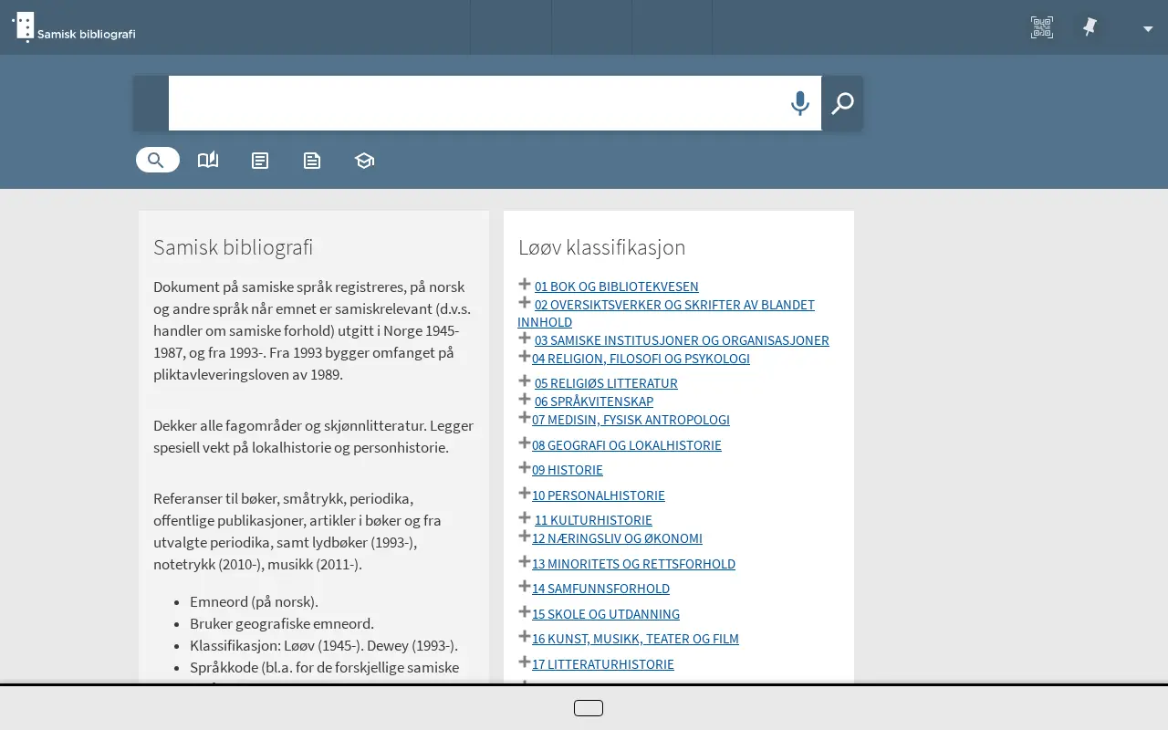
Task: Open link 16 KUNST, MUSIKK, TEATER OG FILM
Action: [635, 639]
